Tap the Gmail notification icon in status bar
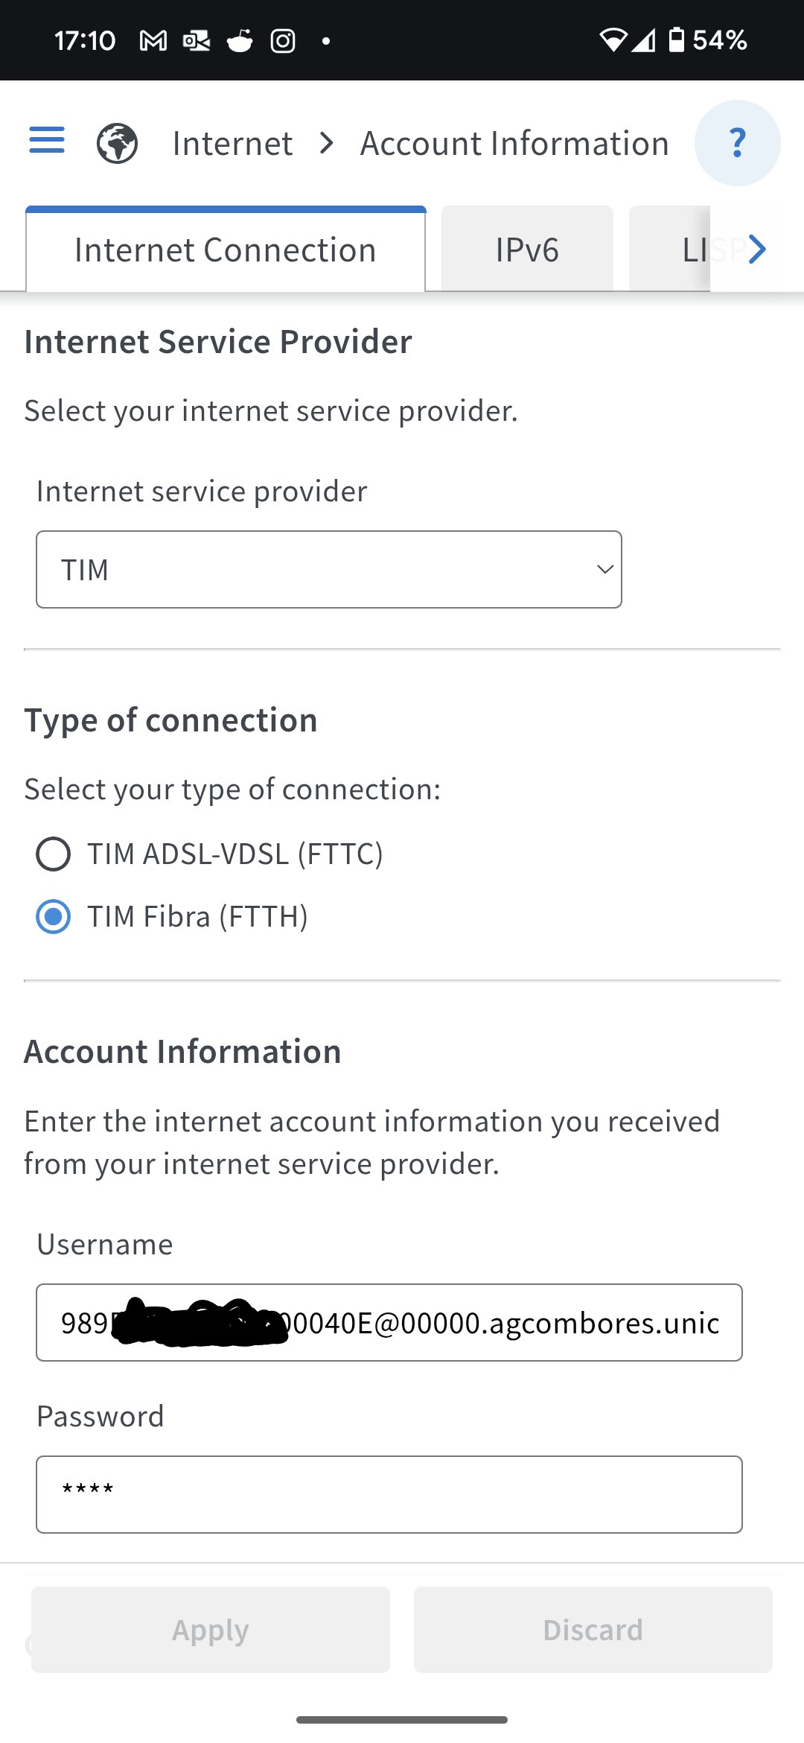Viewport: 804px width, 1743px height. pyautogui.click(x=153, y=40)
